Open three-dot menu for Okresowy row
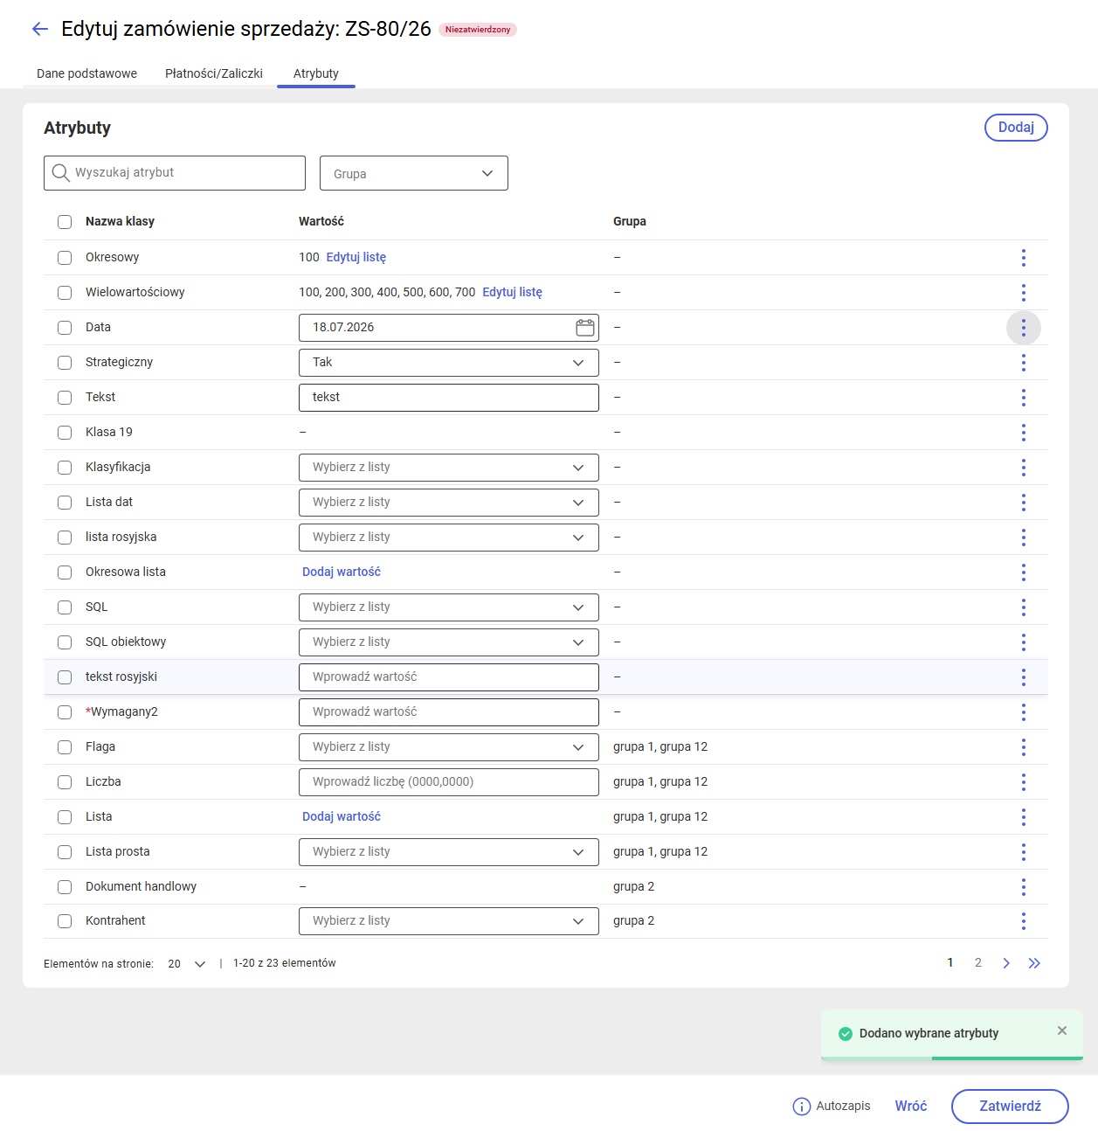 tap(1024, 258)
